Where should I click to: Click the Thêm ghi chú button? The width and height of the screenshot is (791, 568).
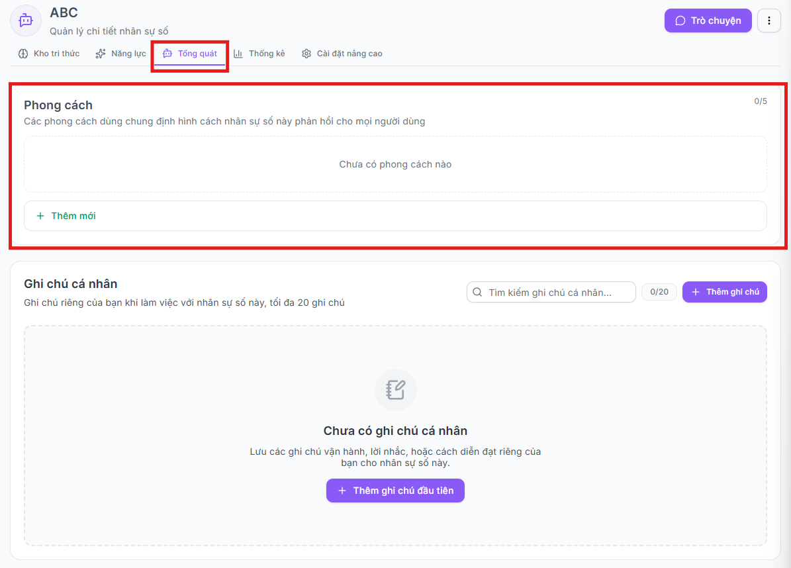point(724,292)
